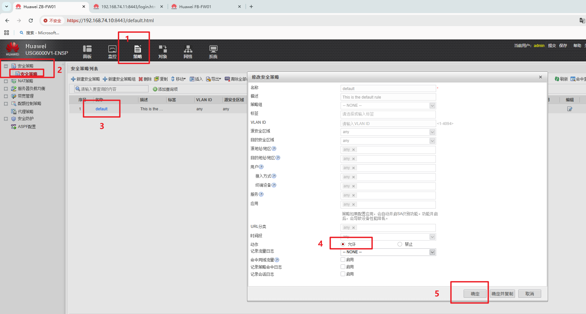Open the 源安全区域 dropdown

coord(432,132)
